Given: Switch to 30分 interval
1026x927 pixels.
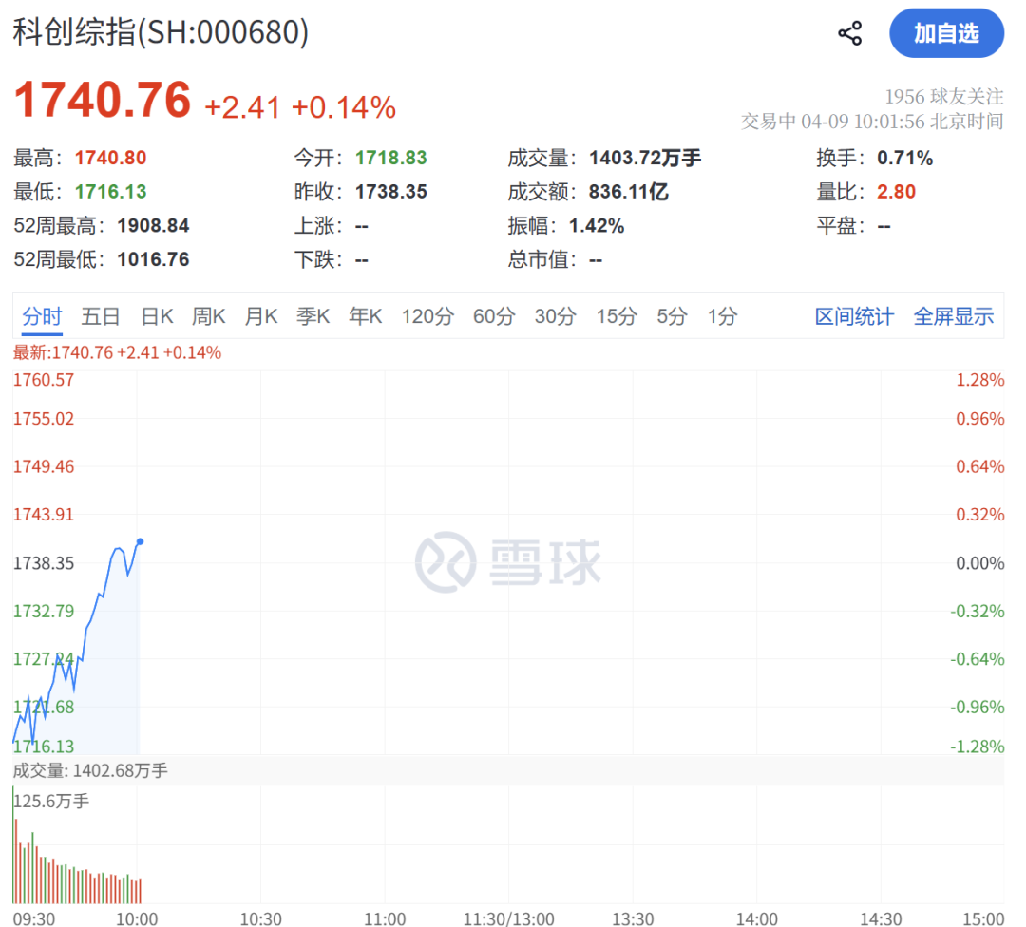Looking at the screenshot, I should click(555, 316).
